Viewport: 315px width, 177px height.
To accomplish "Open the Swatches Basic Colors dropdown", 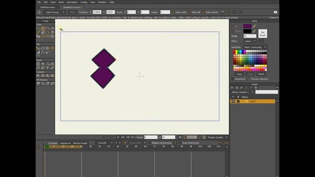I will pos(255,47).
